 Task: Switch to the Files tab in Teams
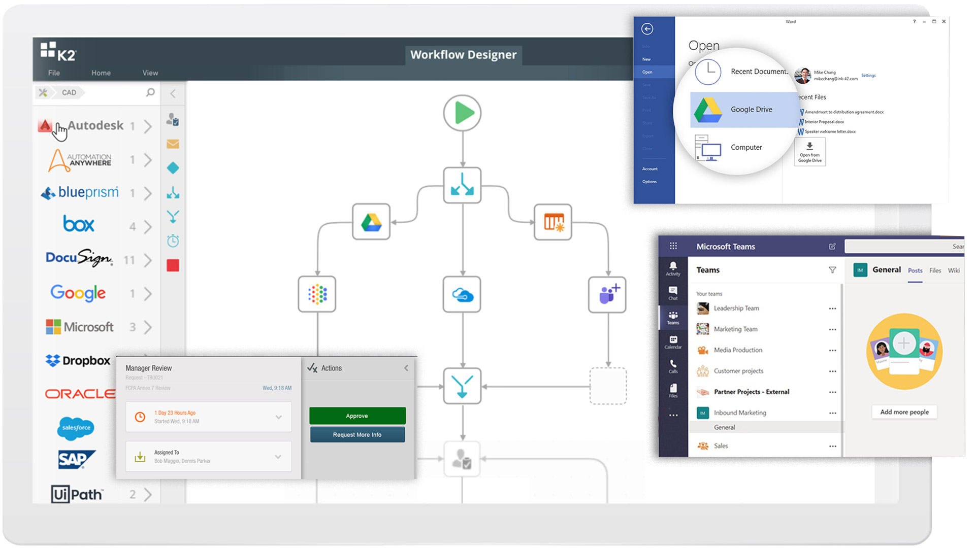point(935,270)
